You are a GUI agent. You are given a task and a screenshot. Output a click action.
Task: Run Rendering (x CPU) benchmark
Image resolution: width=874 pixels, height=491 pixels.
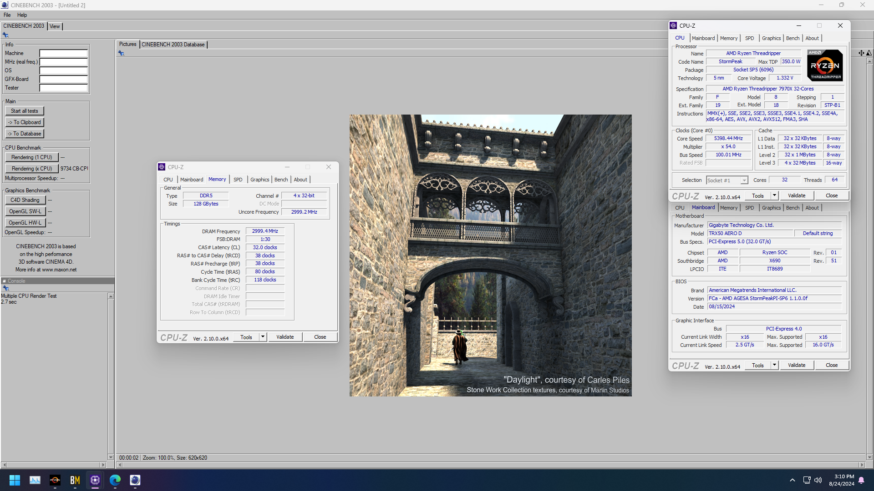32,169
